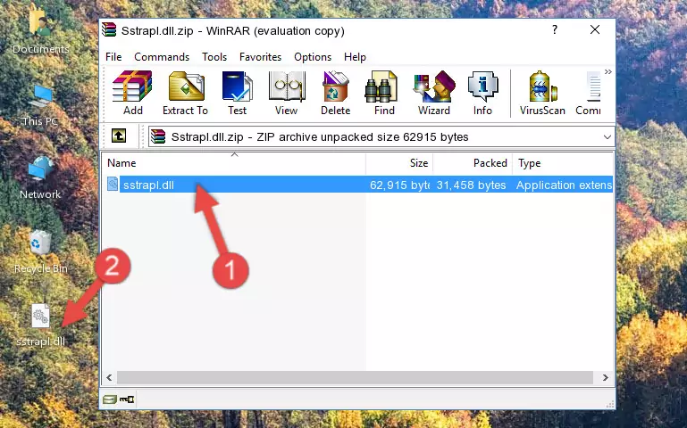687x428 pixels.
Task: Show more toolbar buttons chevron
Action: [x=608, y=71]
